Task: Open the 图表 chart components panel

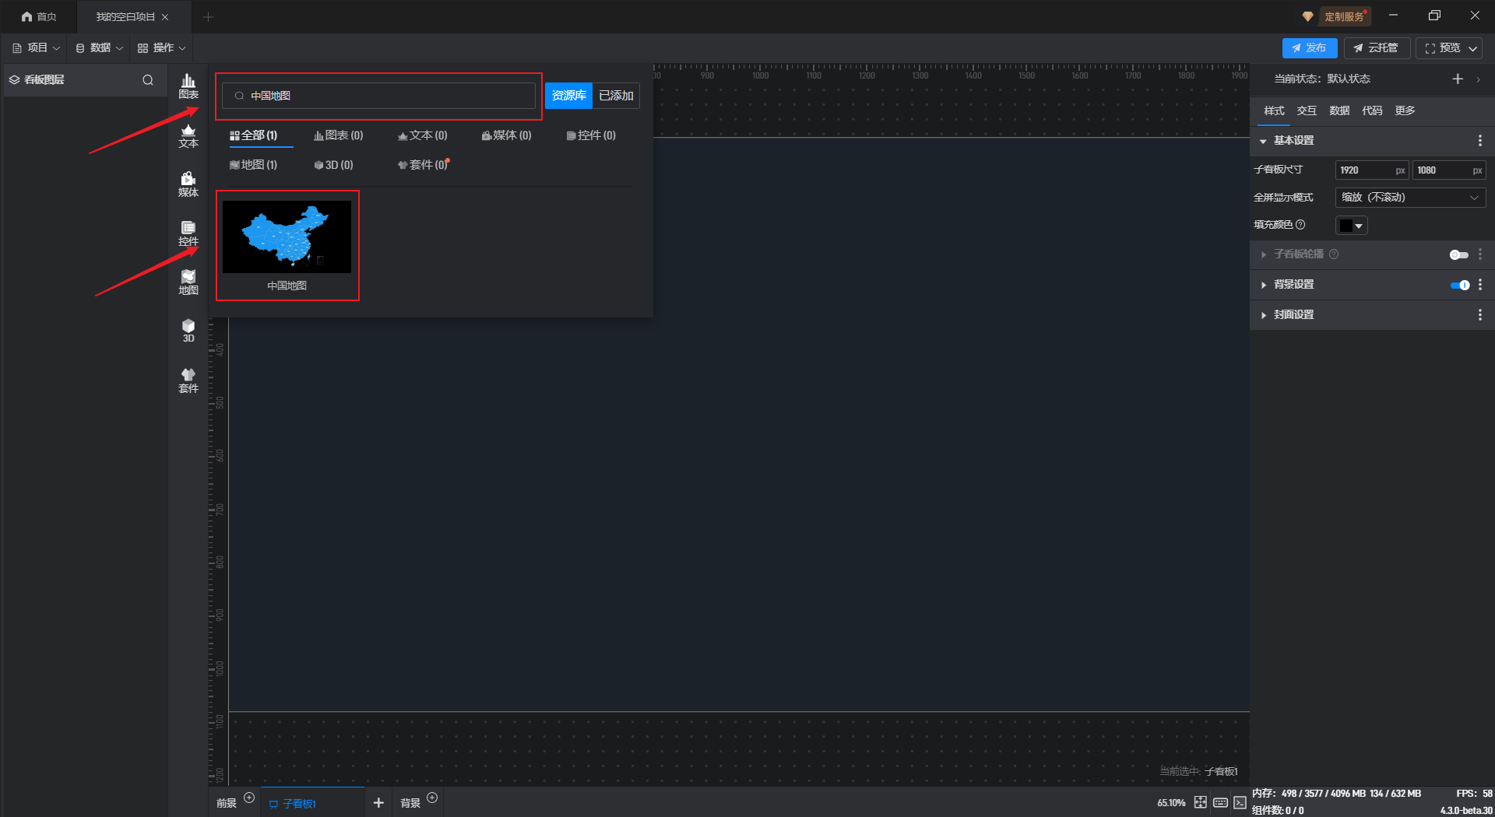Action: click(188, 86)
